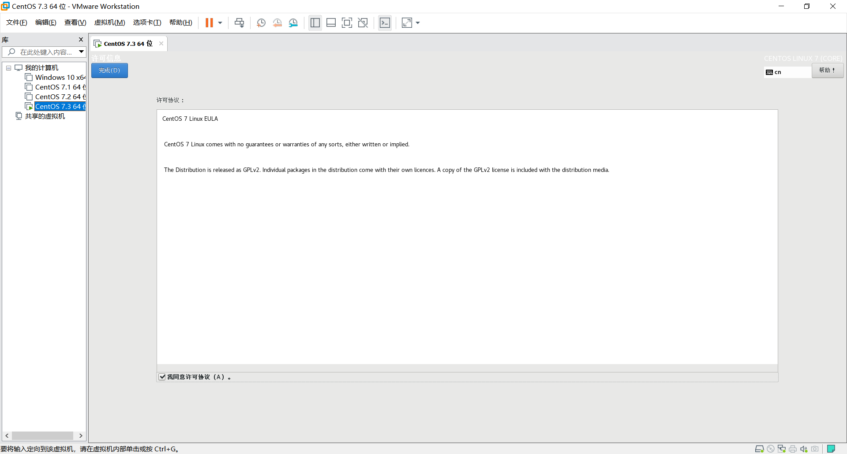Switch to the CentOS 7.3 64 位 tab
This screenshot has width=847, height=454.
[x=128, y=44]
